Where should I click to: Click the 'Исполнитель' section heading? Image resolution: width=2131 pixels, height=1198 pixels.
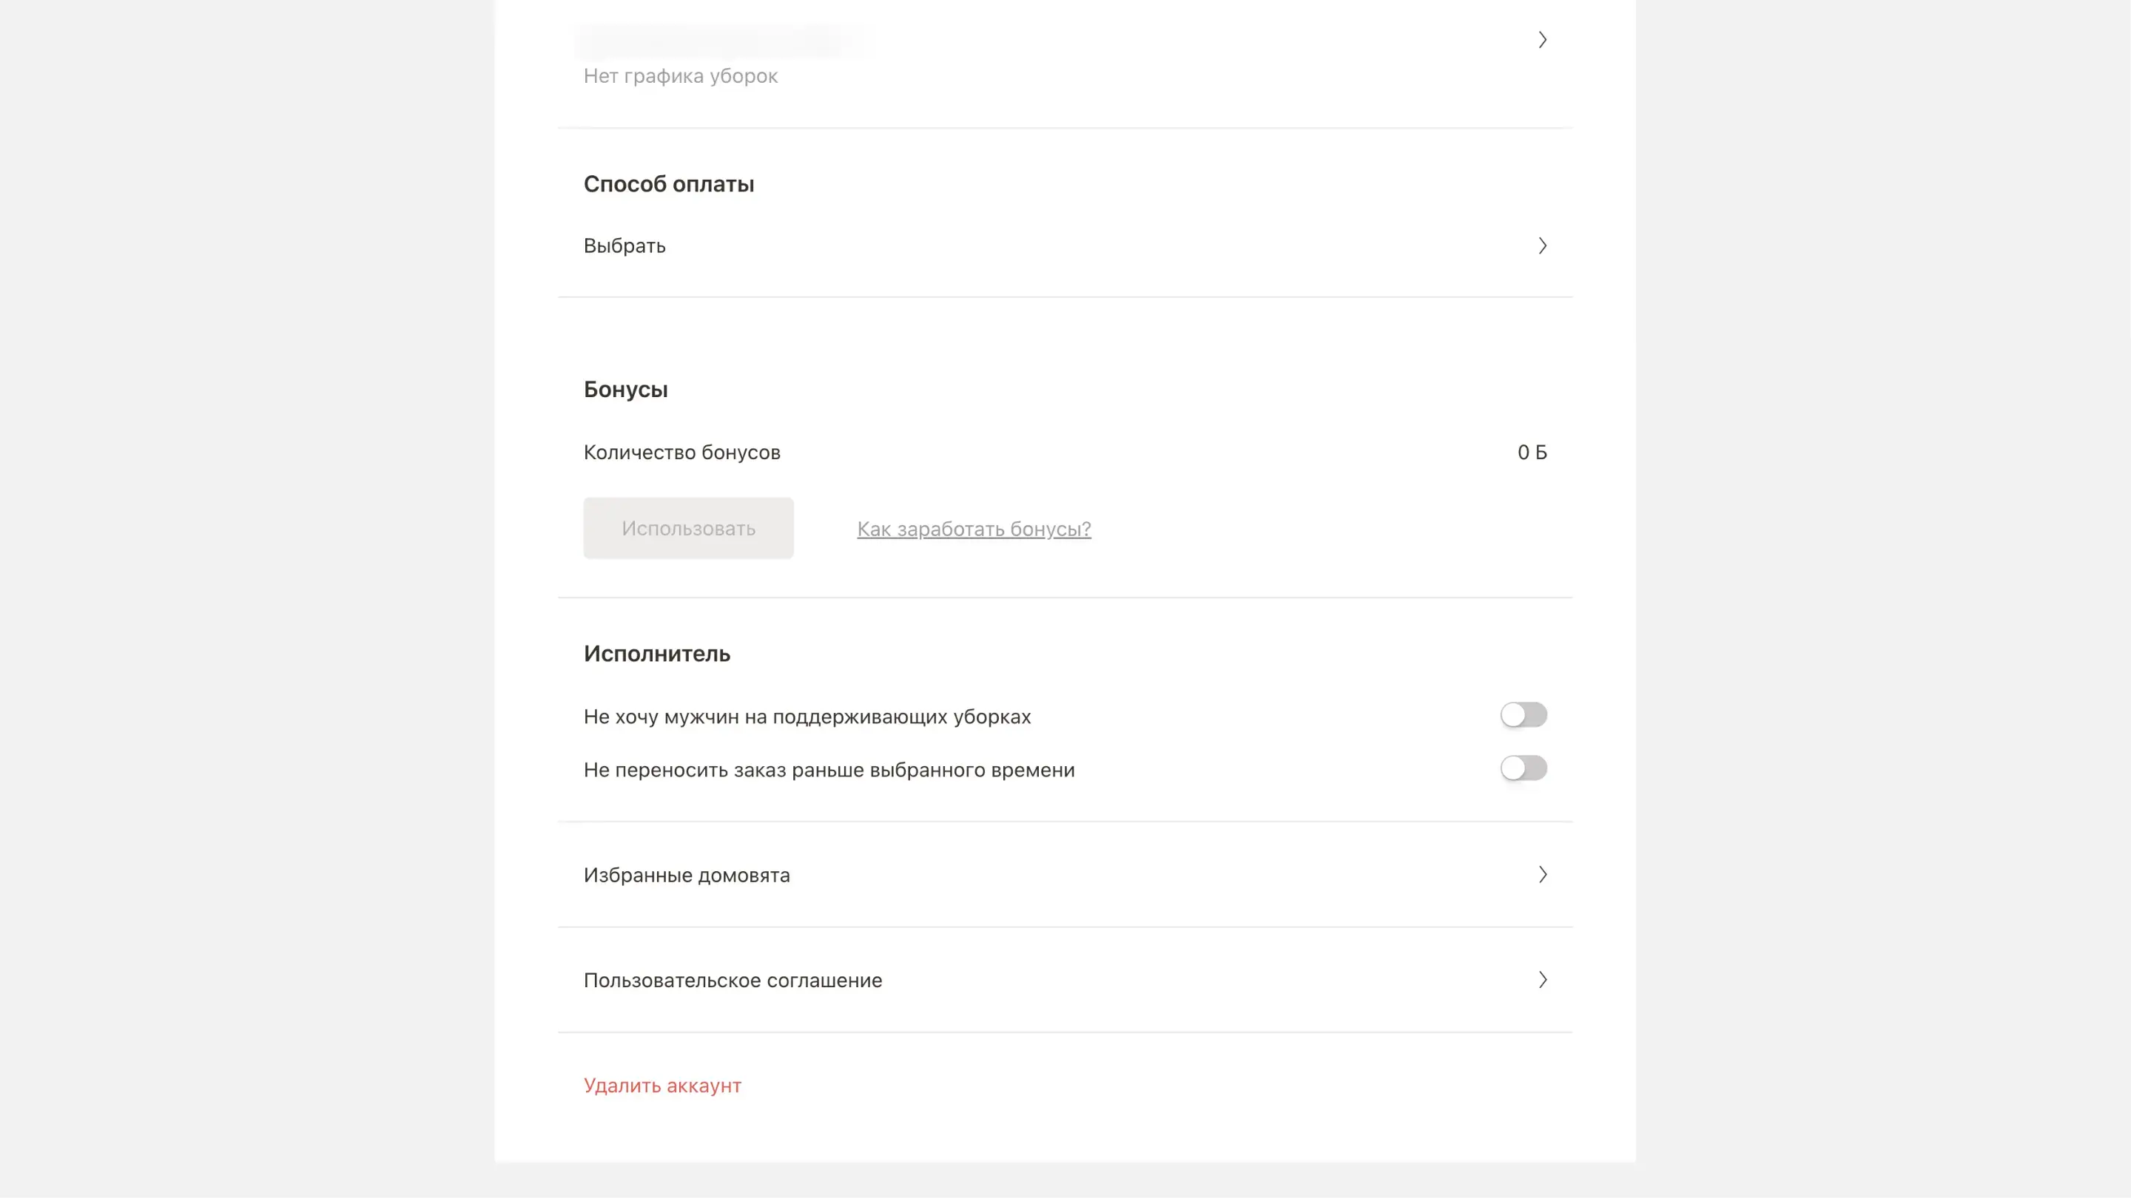click(657, 654)
